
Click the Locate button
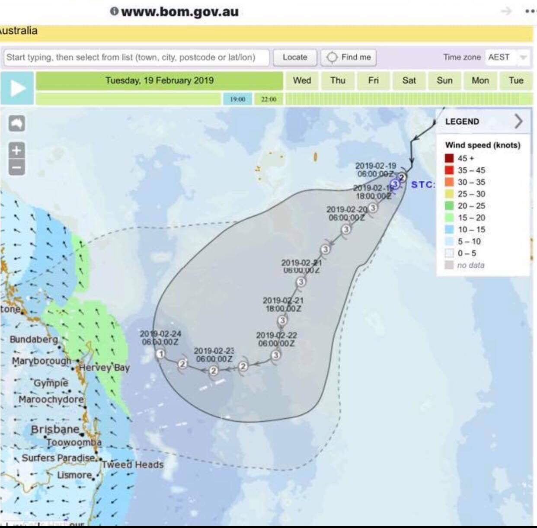[x=295, y=57]
